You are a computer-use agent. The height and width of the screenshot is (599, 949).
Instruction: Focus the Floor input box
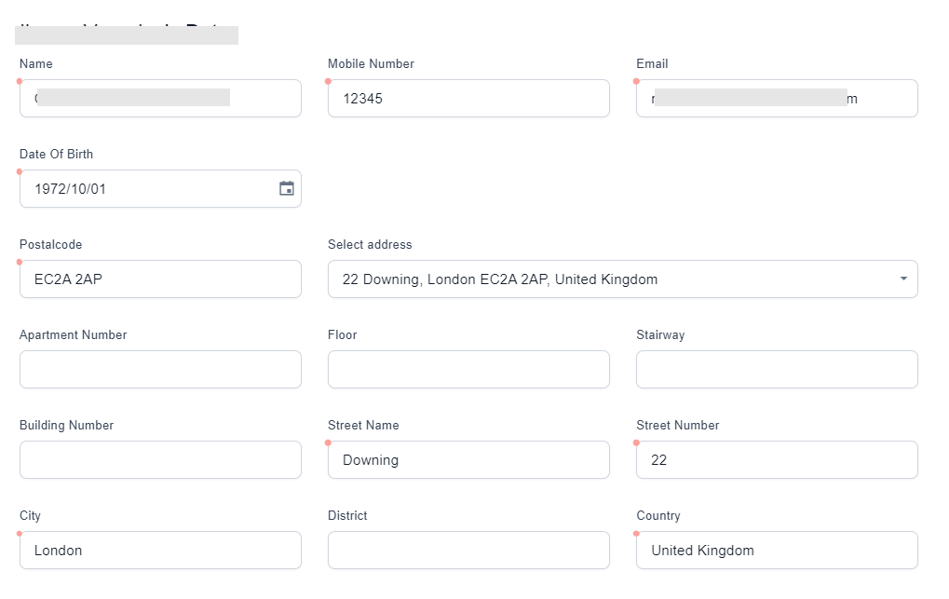coord(468,369)
